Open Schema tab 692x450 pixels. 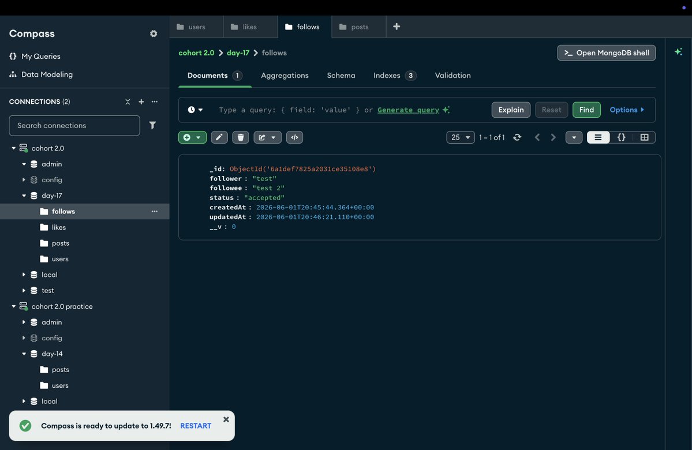(341, 76)
